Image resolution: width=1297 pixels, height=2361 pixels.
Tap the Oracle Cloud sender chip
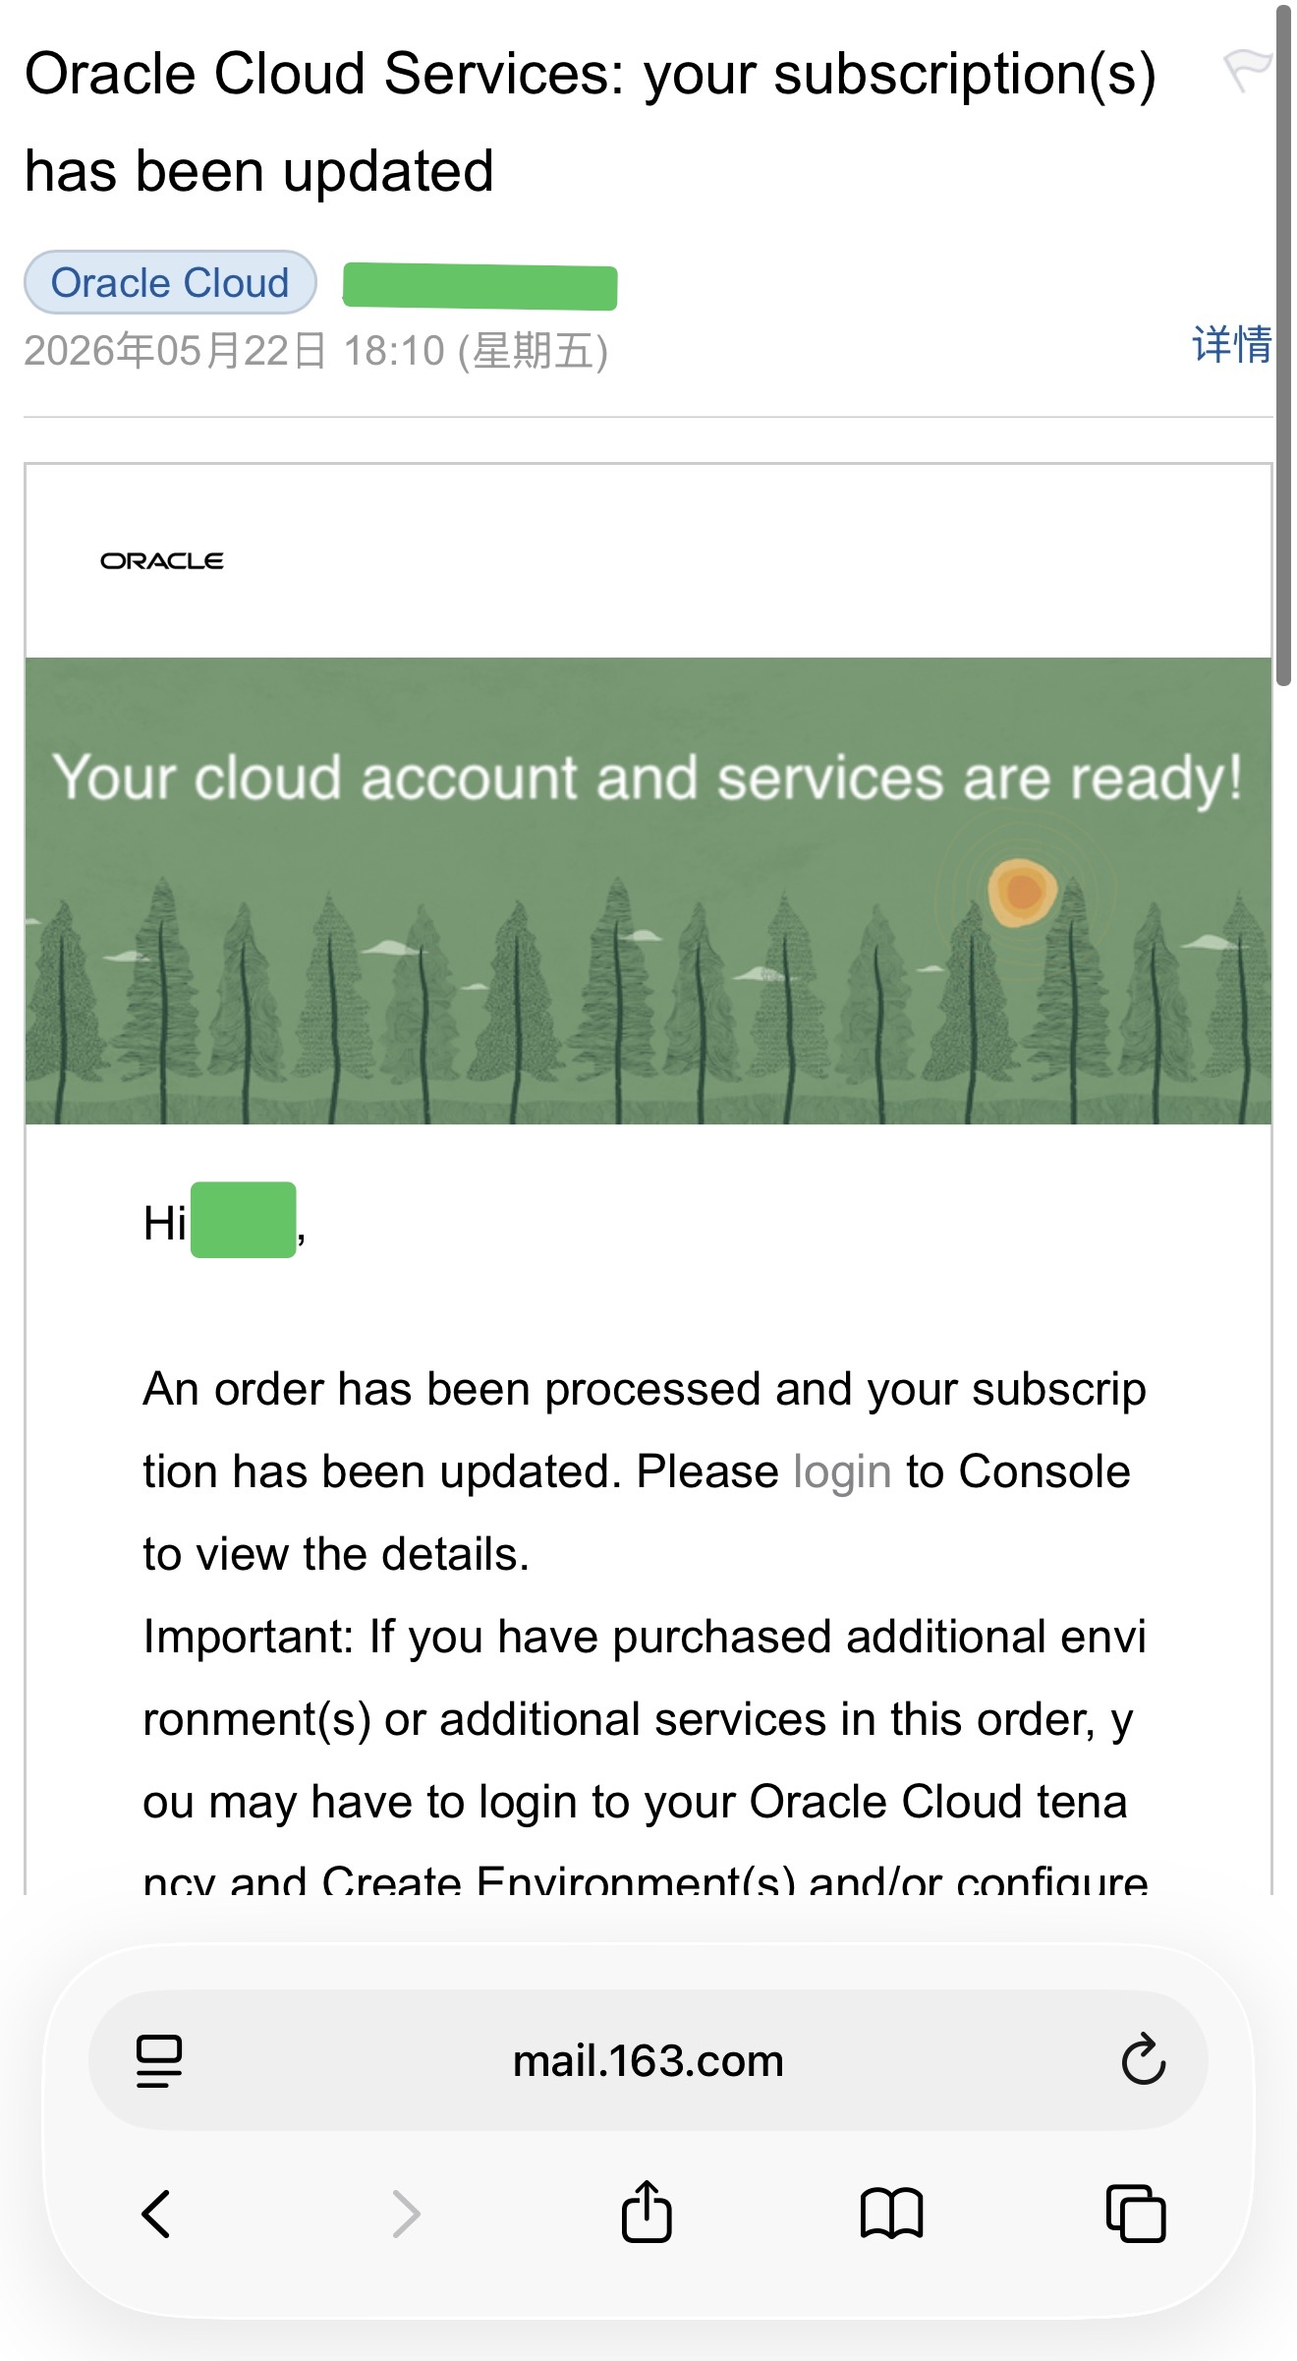click(x=170, y=282)
